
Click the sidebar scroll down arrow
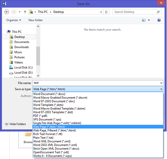click(x=38, y=76)
